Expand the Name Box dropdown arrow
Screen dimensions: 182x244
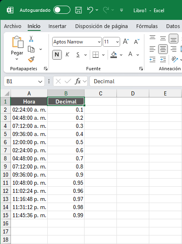point(40,82)
